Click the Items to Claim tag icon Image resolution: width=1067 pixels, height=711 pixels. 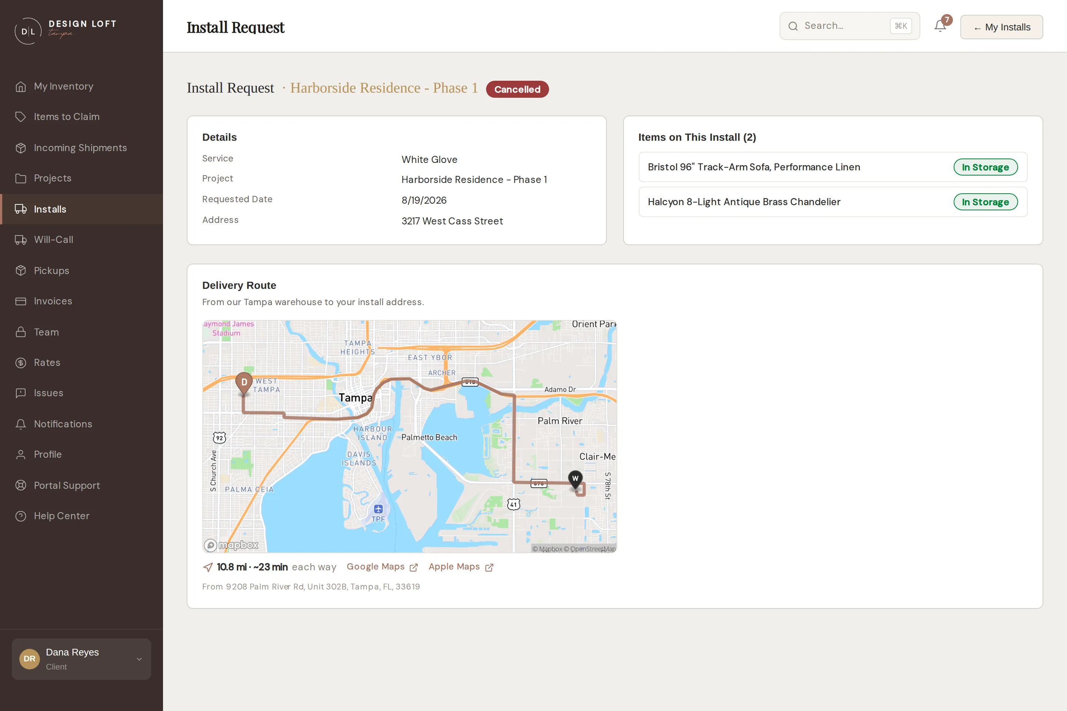(x=20, y=117)
